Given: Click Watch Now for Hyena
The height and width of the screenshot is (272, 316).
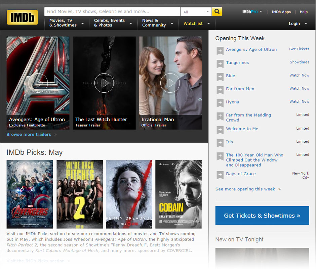Looking at the screenshot, I should click(x=299, y=101).
